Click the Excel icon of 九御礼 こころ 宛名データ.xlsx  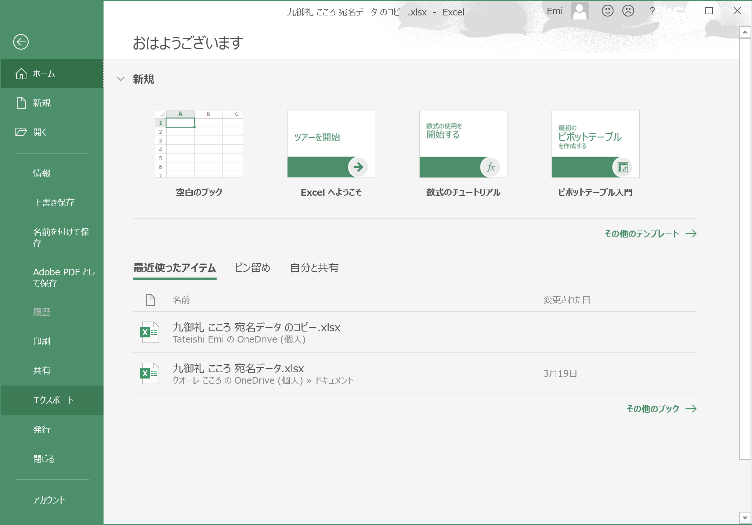[149, 374]
